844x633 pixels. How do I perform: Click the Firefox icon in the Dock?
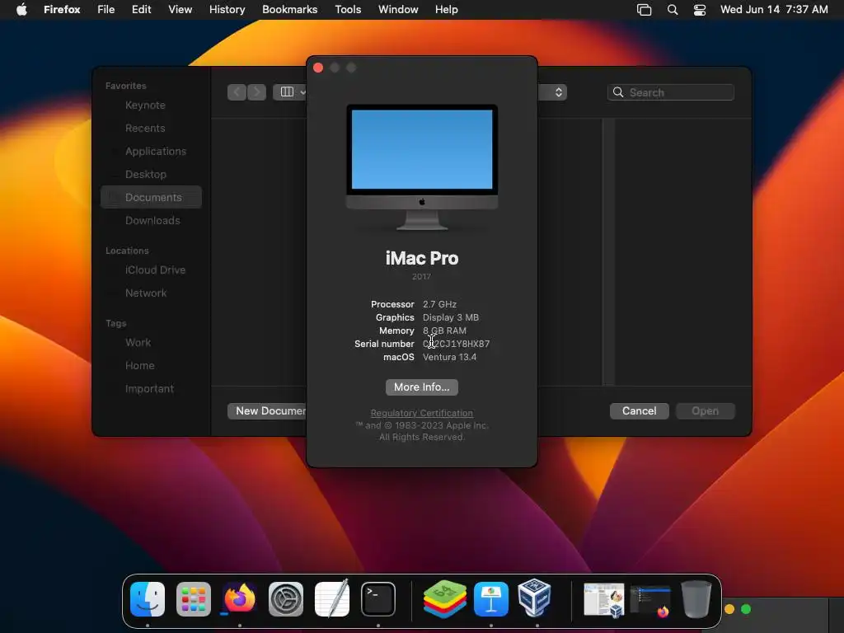tap(240, 599)
